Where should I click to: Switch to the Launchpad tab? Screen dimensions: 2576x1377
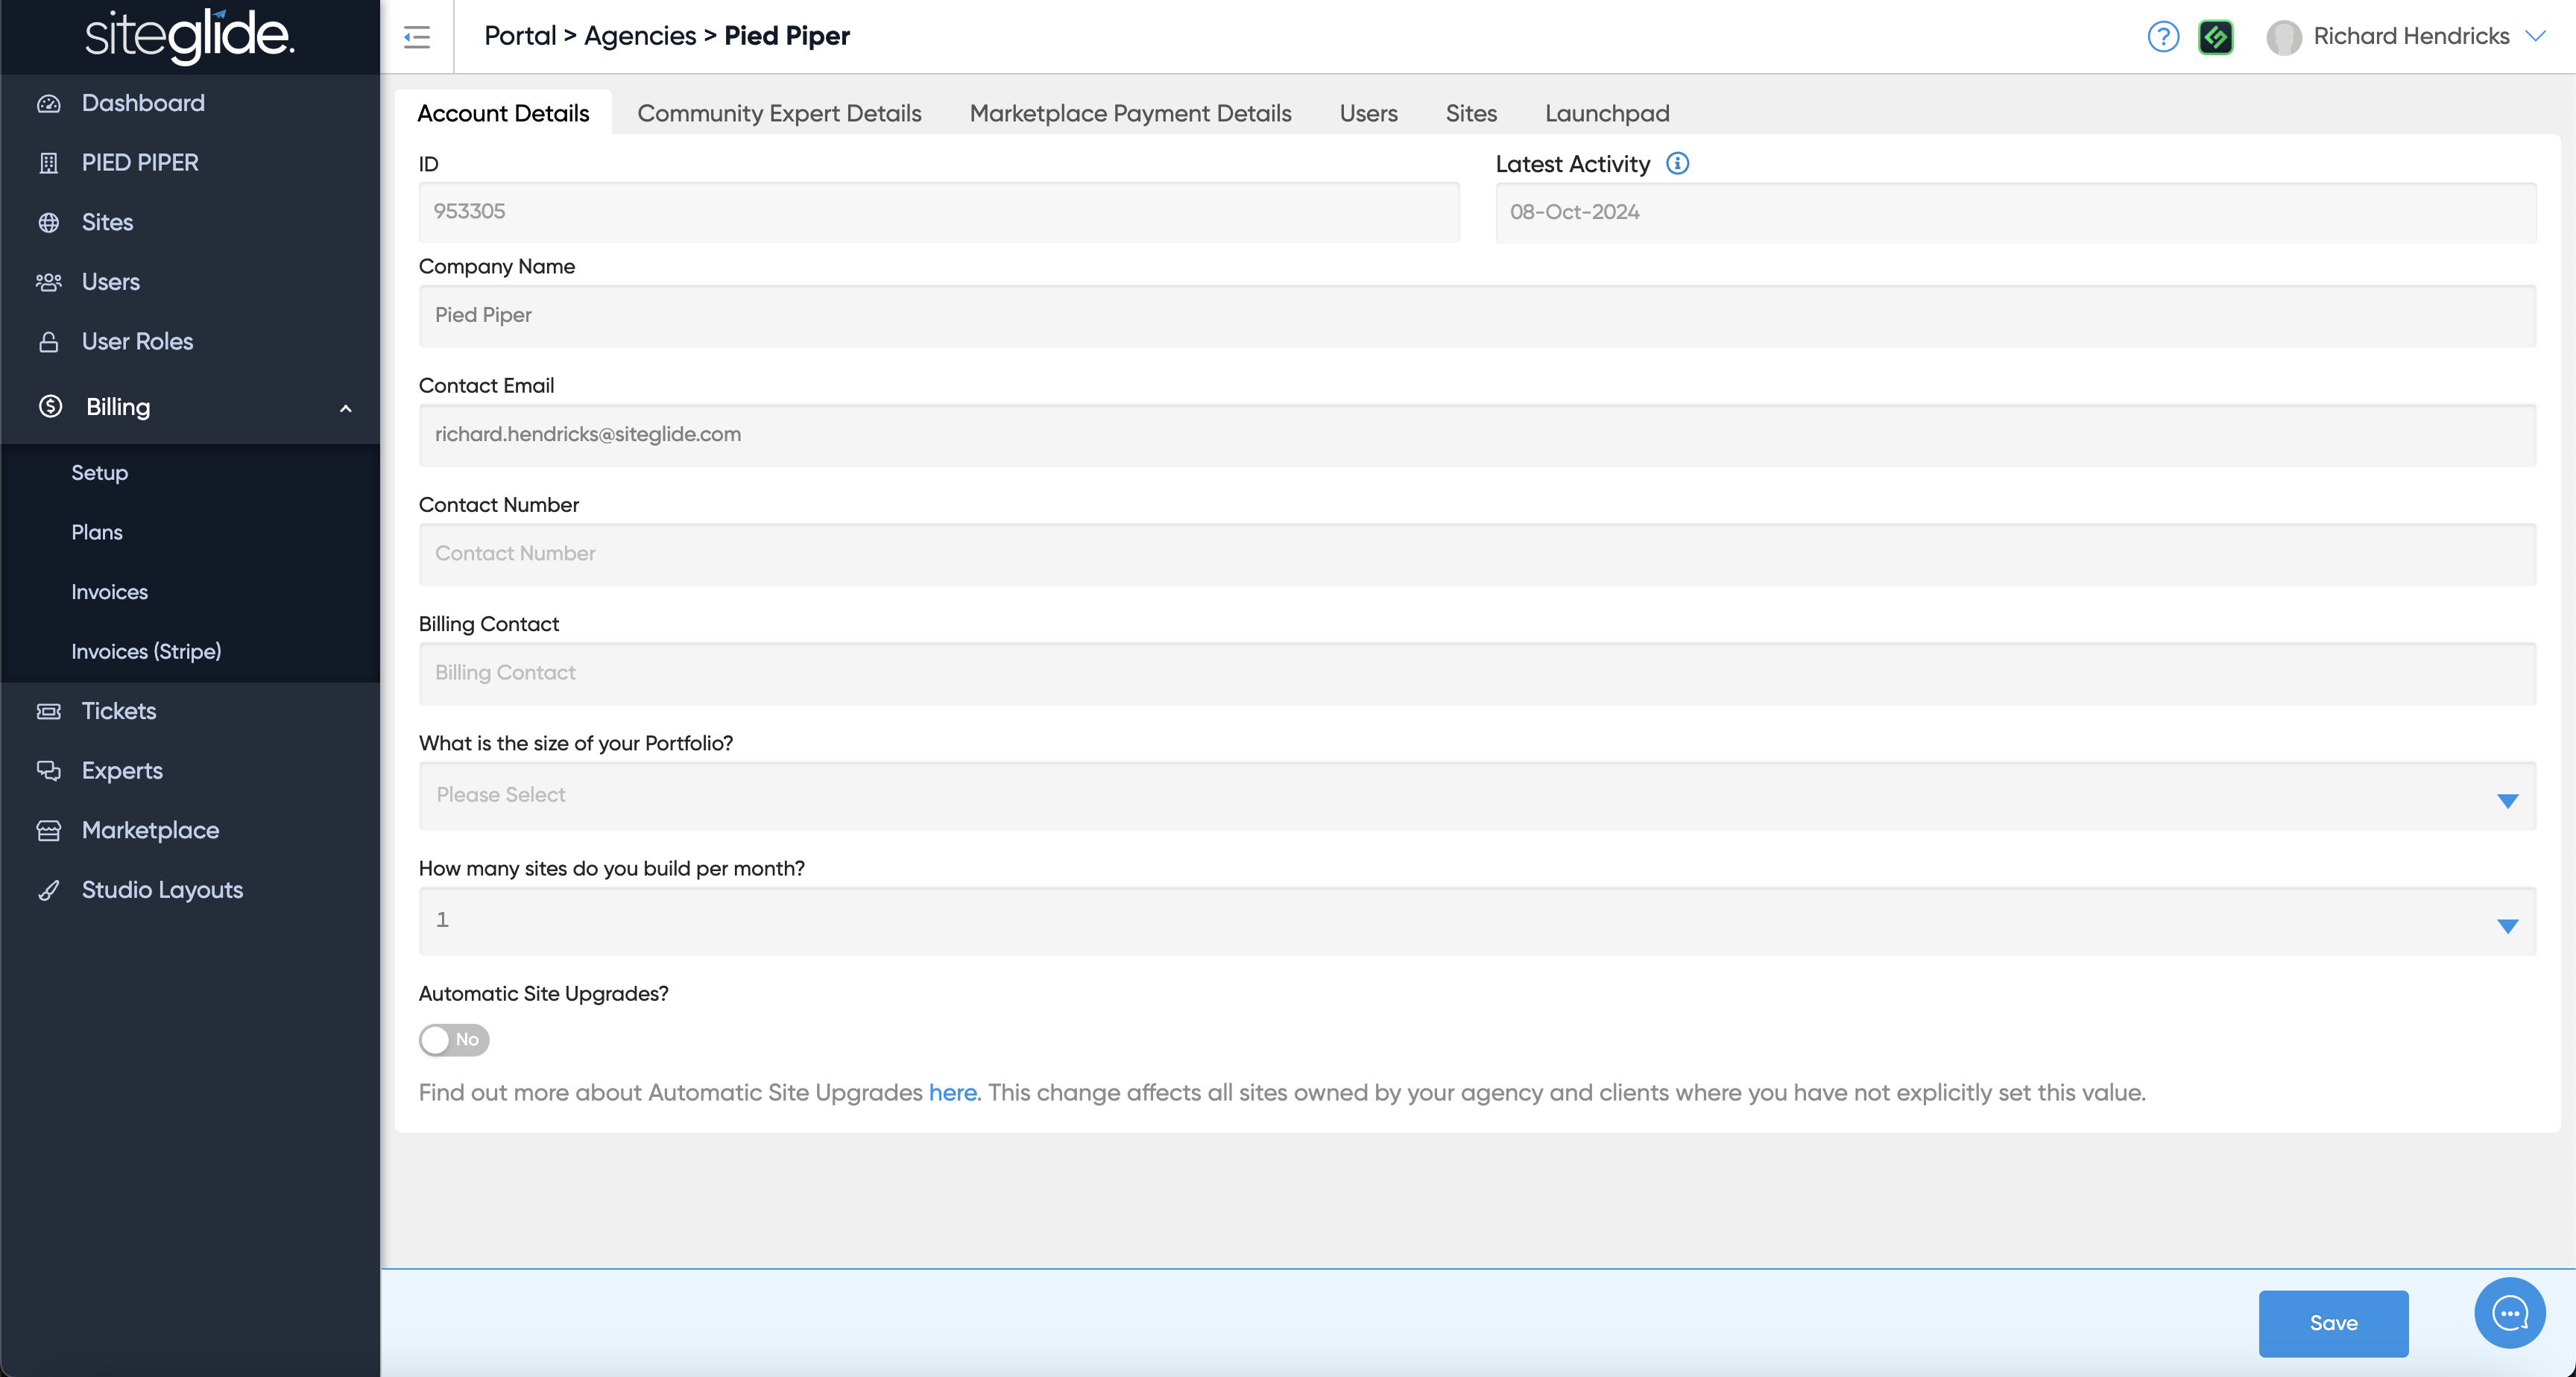[x=1606, y=114]
